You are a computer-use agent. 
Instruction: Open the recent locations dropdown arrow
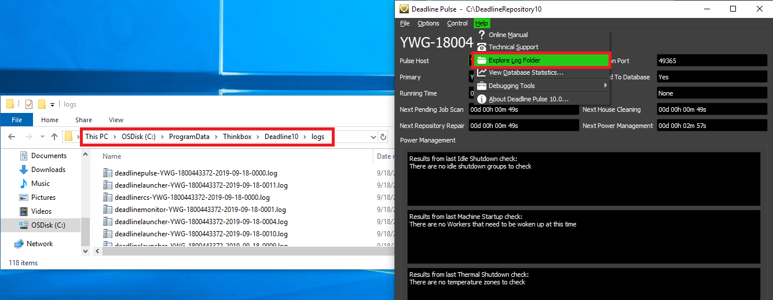pyautogui.click(x=42, y=137)
